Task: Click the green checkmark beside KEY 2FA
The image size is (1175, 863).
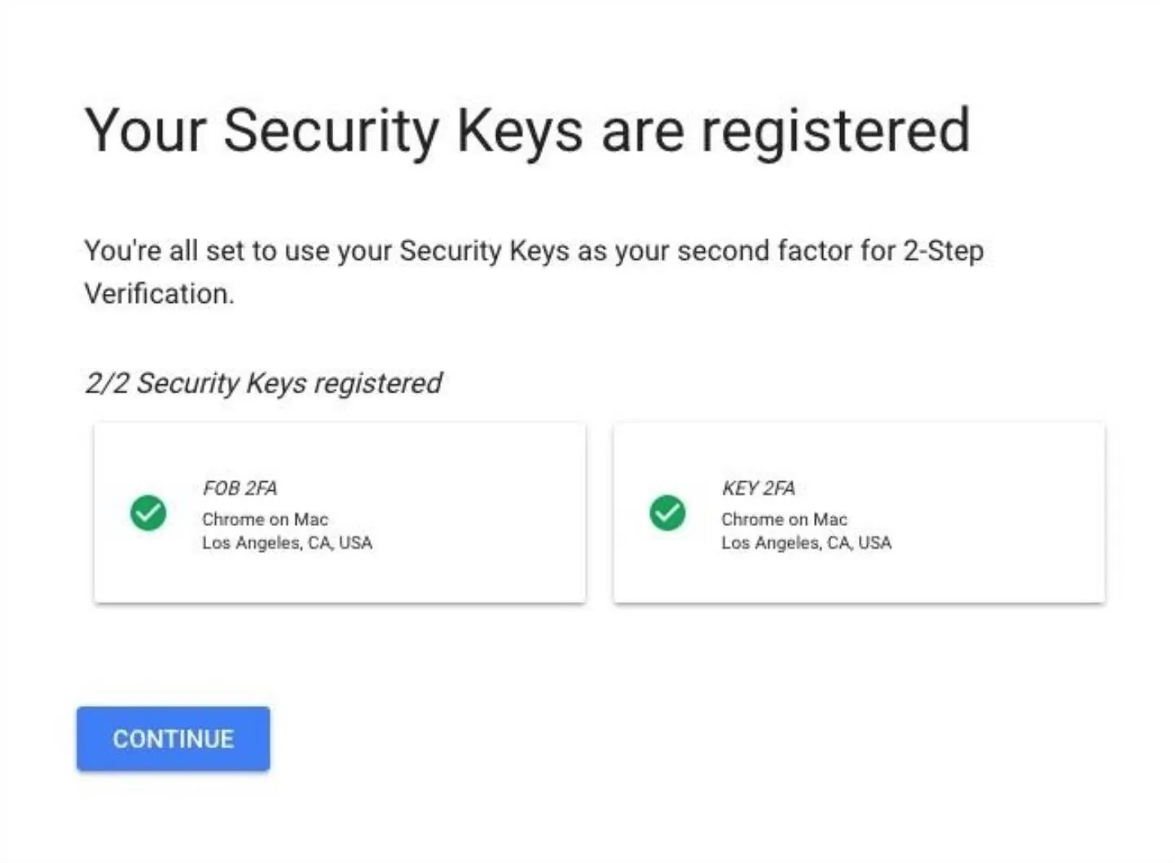Action: pyautogui.click(x=667, y=513)
